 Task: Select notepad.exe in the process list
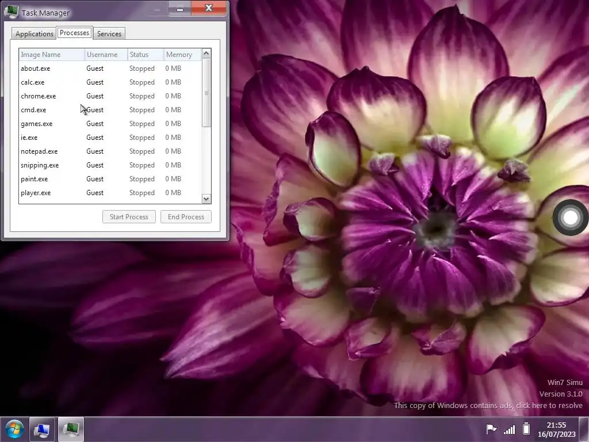[x=110, y=151]
